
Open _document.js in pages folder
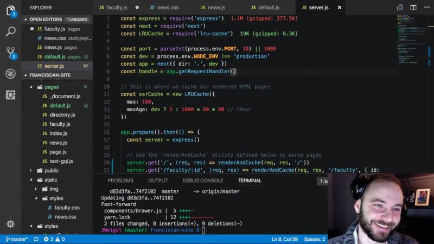pos(57,97)
